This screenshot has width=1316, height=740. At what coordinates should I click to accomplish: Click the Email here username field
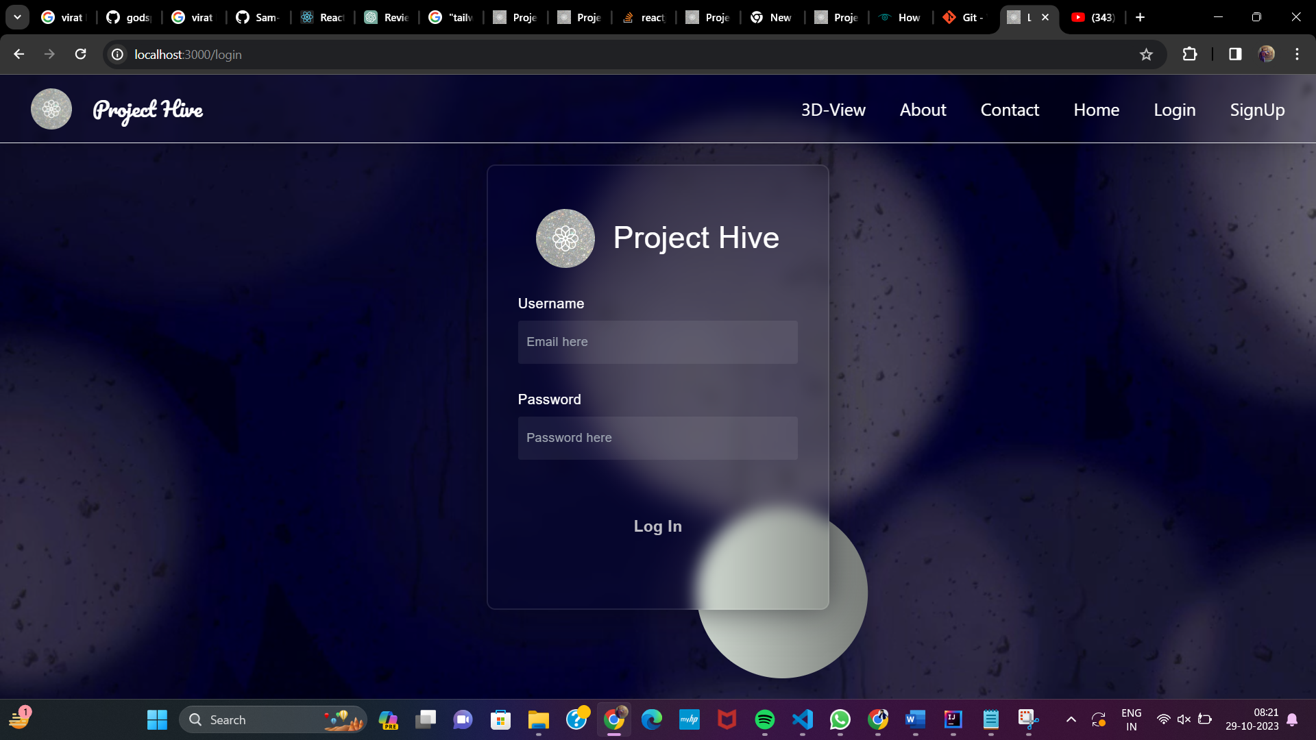(657, 342)
